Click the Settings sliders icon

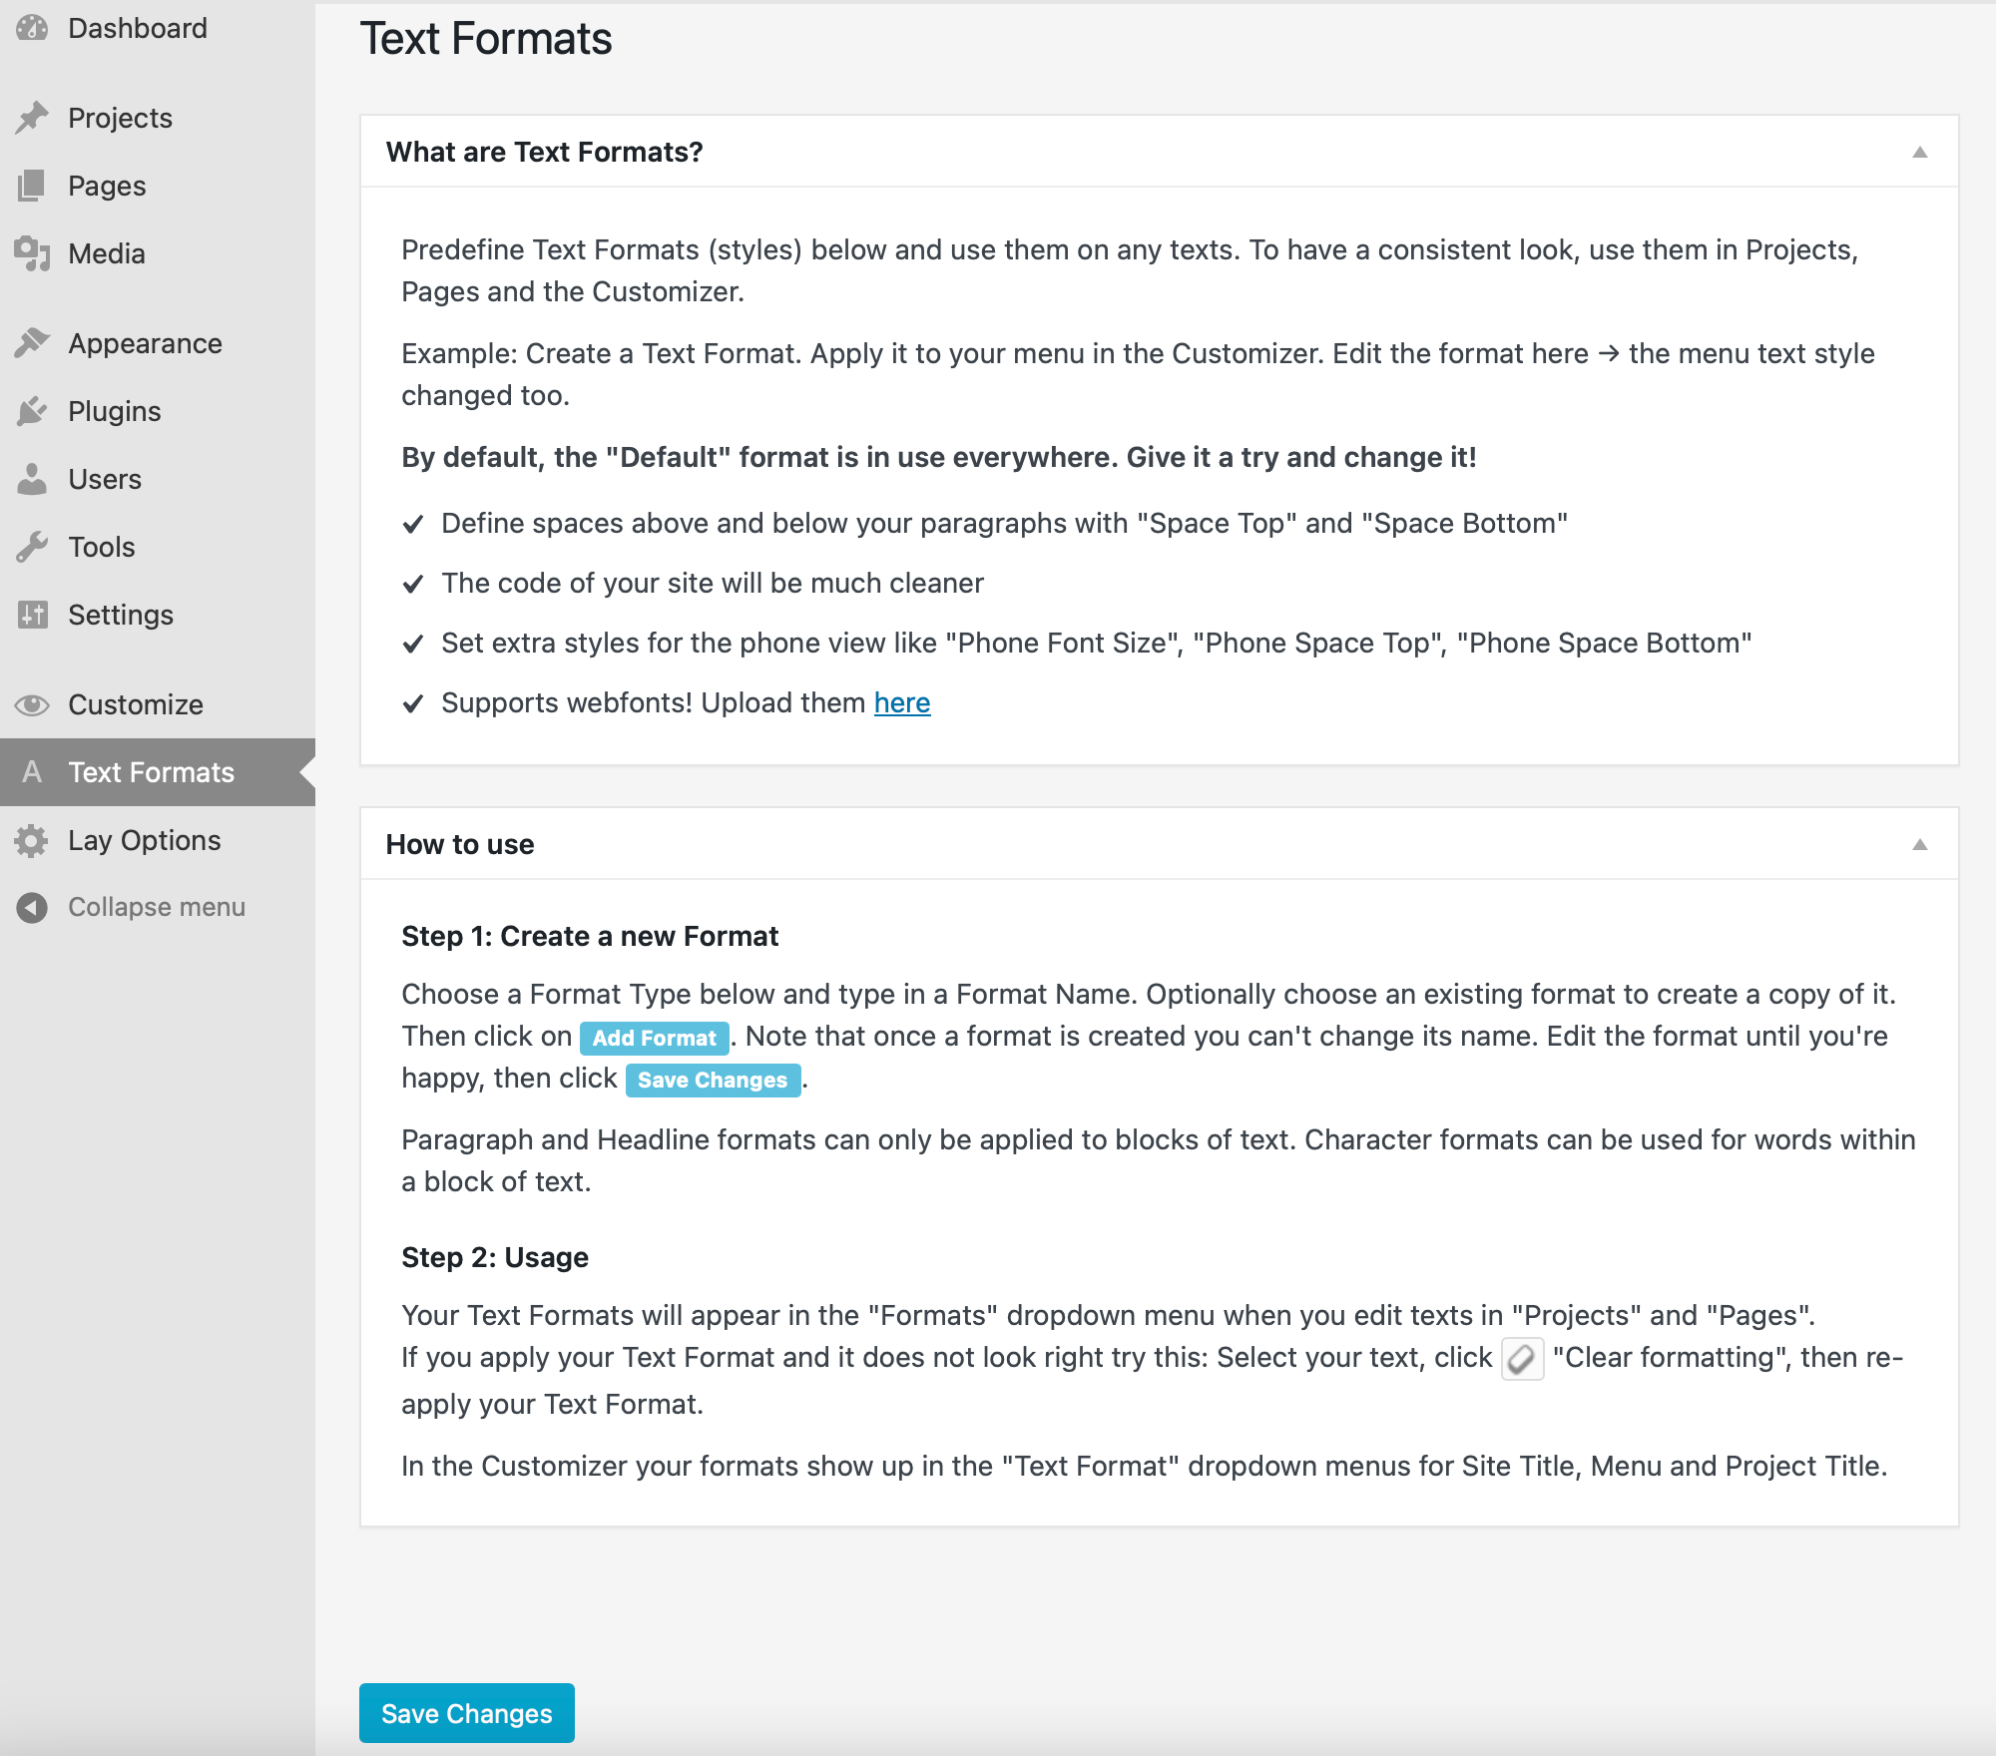32,615
